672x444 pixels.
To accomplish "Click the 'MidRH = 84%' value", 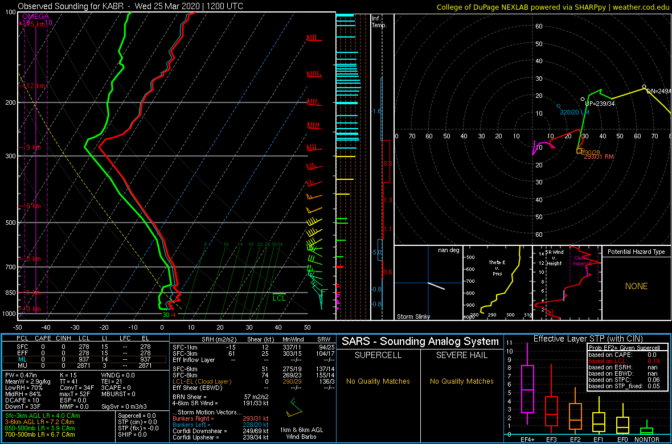I will coord(23,396).
